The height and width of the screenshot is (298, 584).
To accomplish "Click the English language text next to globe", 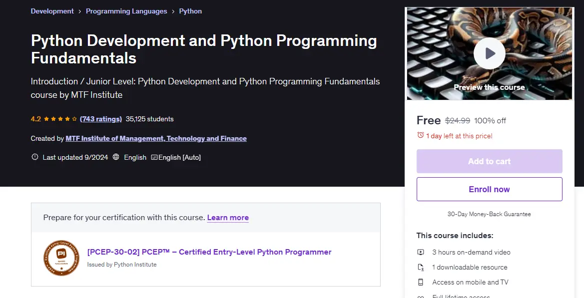I will click(135, 157).
